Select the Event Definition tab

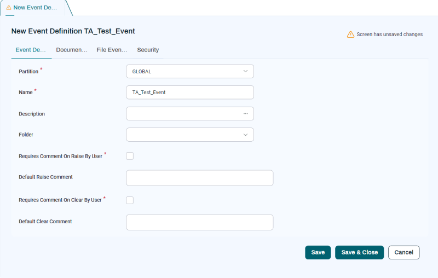[x=31, y=50]
